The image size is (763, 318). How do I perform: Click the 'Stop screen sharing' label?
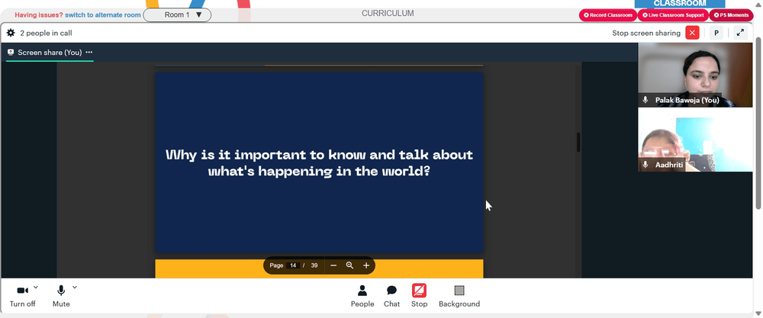646,33
